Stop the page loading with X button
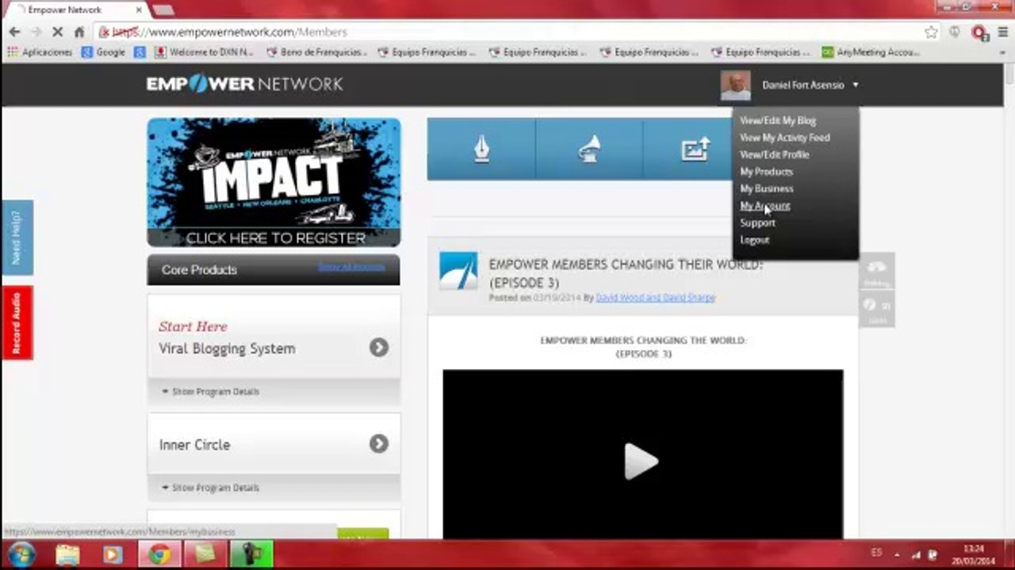 [59, 32]
